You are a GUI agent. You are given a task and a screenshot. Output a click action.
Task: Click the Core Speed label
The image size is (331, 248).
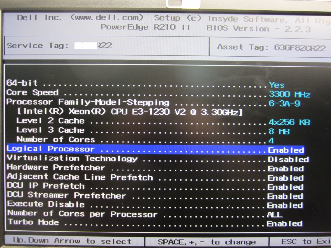pos(32,92)
